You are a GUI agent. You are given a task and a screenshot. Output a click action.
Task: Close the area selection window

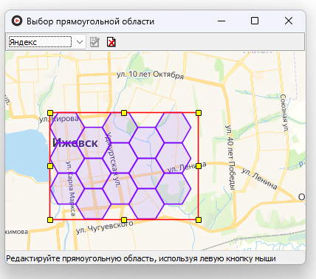[289, 21]
